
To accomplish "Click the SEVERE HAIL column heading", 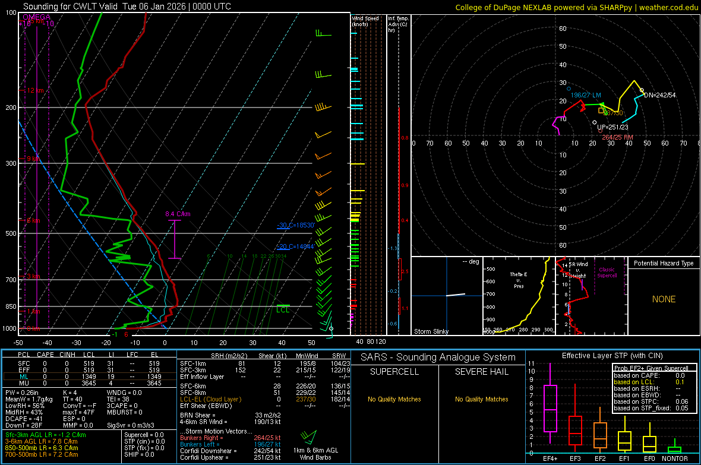I will [481, 372].
